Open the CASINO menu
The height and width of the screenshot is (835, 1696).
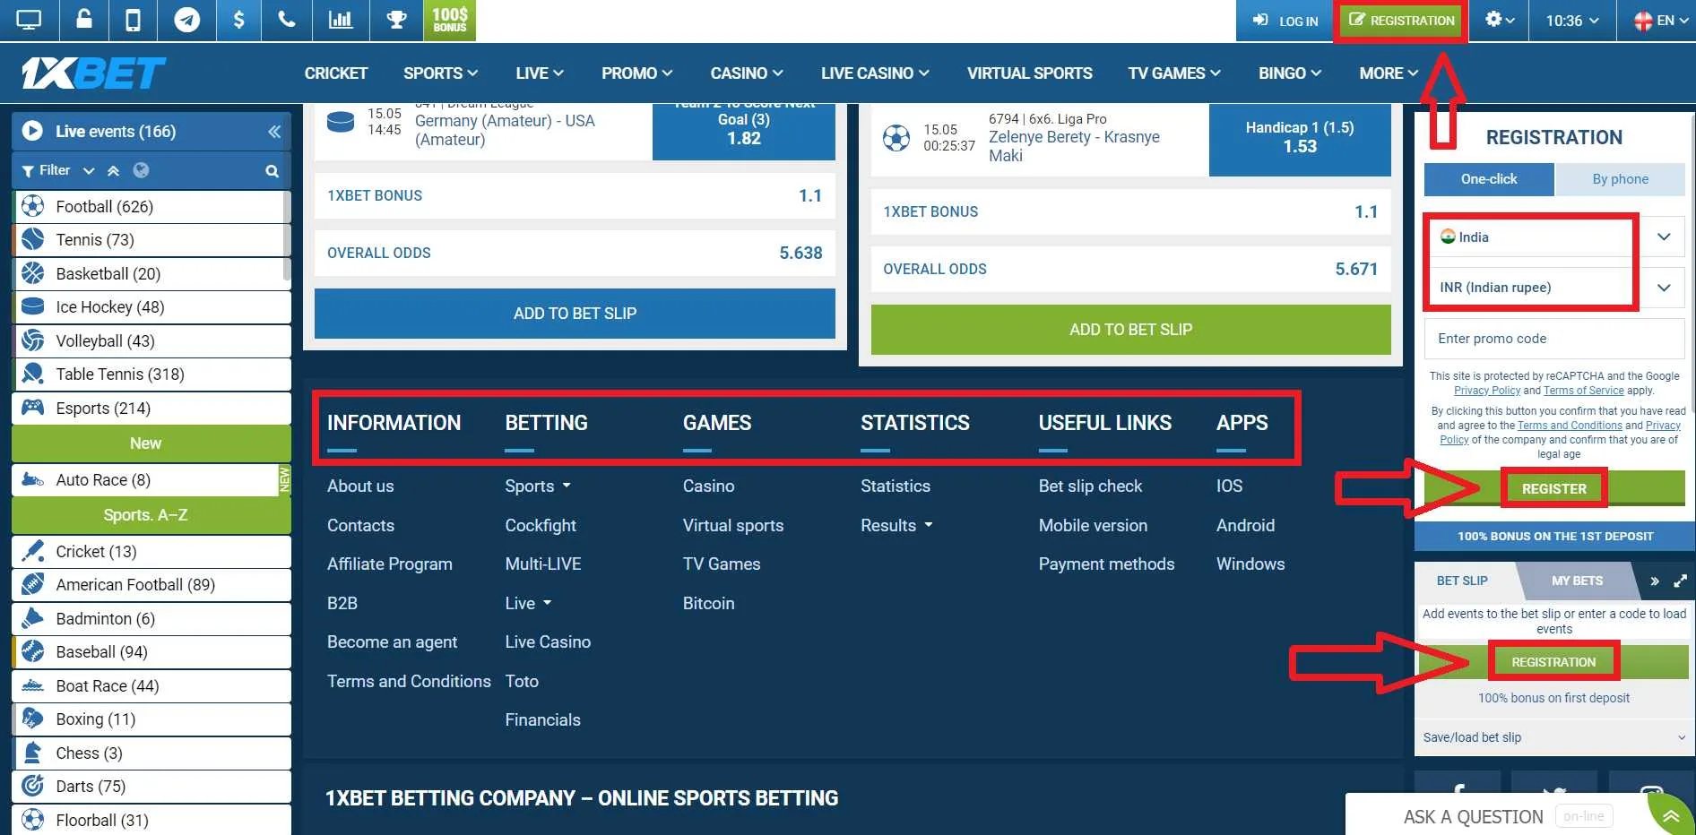747,73
